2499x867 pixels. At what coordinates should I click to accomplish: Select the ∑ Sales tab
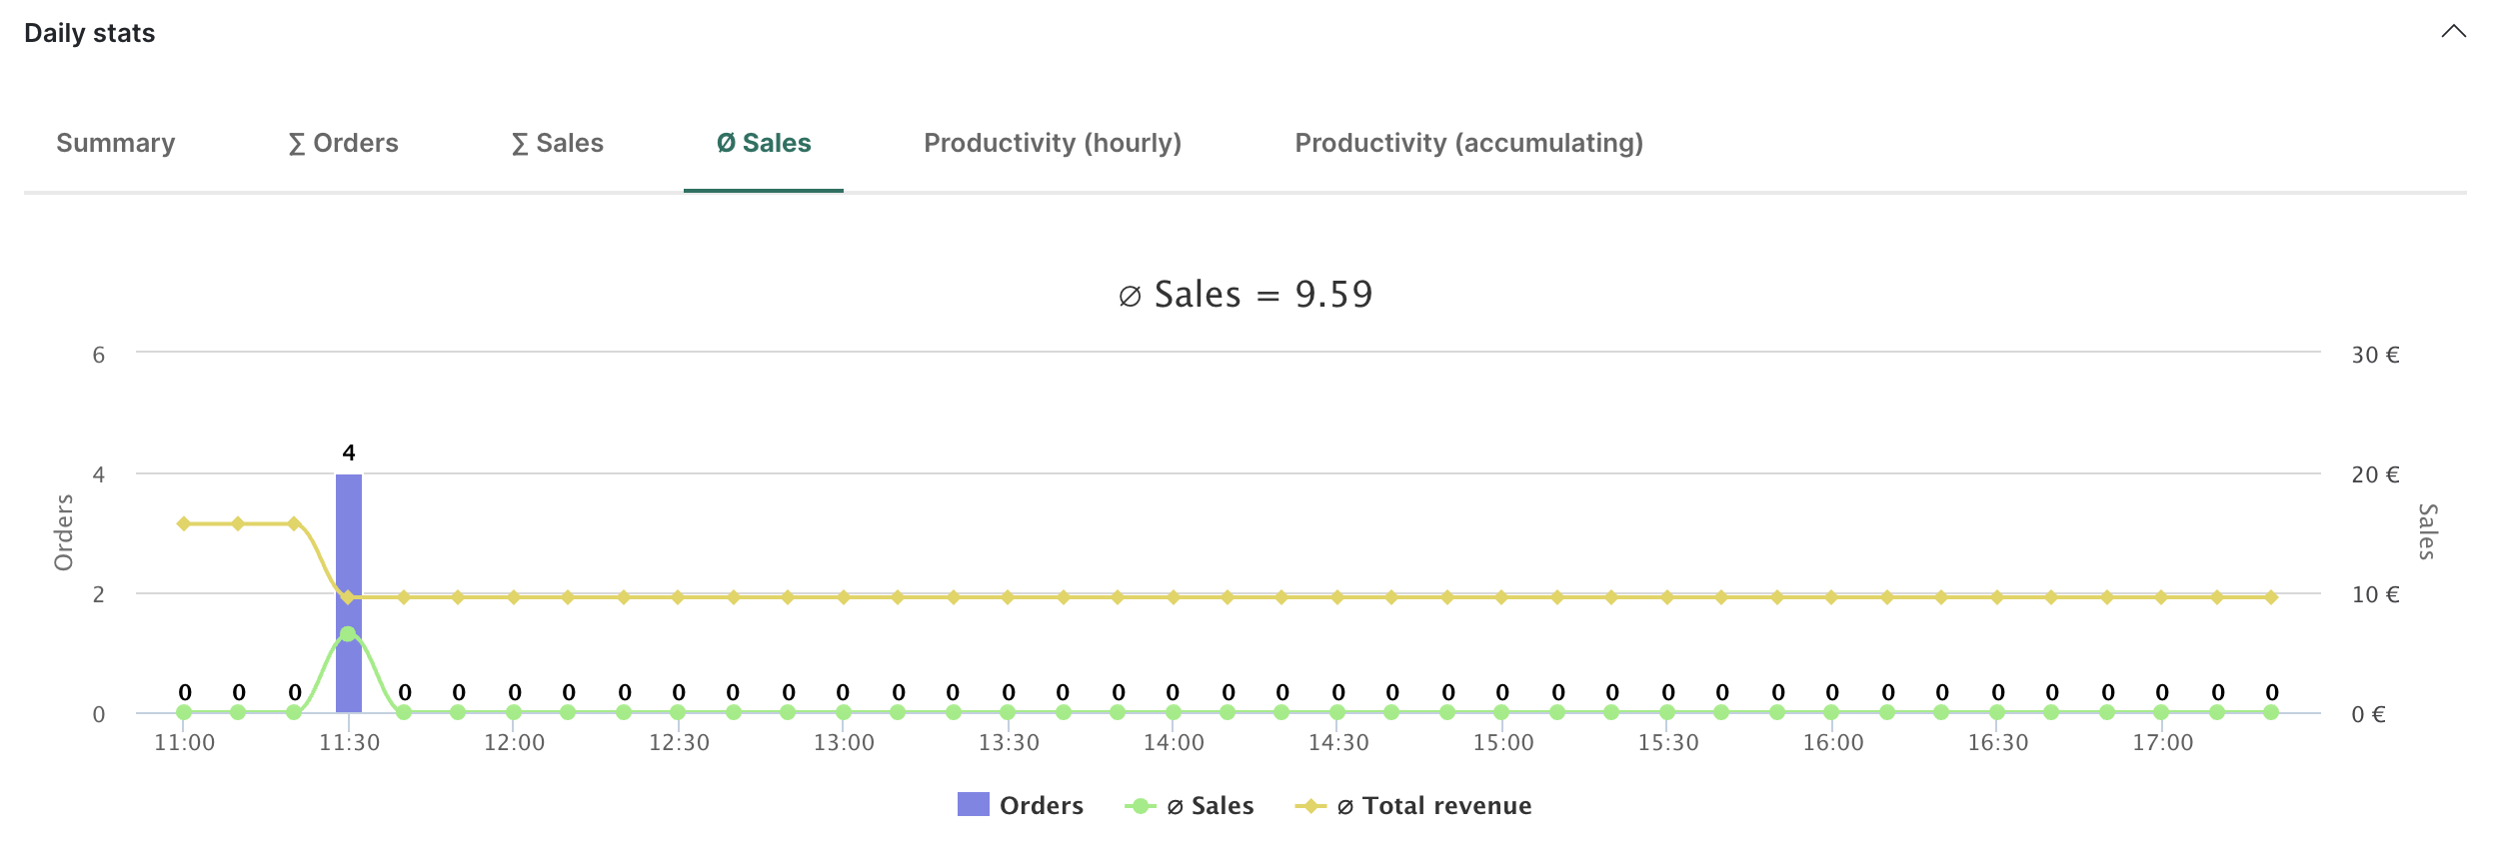tap(558, 143)
